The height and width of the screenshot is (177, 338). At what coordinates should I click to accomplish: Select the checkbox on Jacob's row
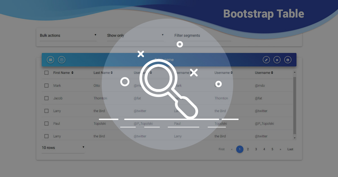(46, 98)
